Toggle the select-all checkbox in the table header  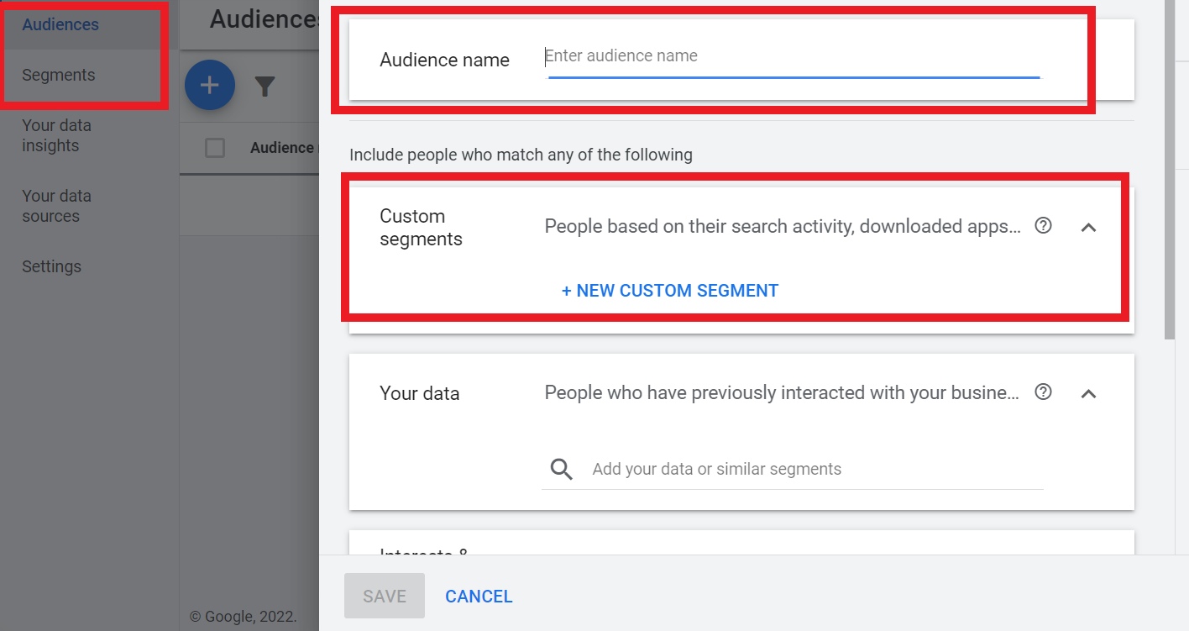215,147
